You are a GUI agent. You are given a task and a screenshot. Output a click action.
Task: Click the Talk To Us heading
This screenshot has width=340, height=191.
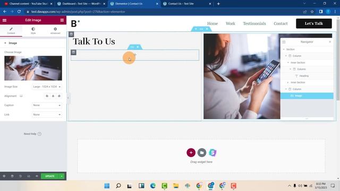click(94, 41)
